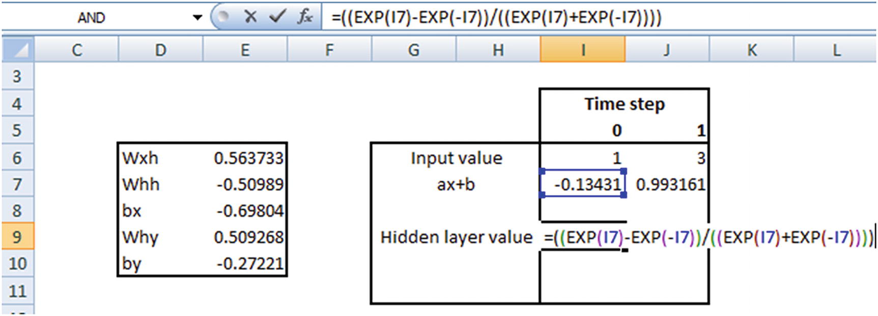
Task: Select column H header
Action: tap(498, 50)
